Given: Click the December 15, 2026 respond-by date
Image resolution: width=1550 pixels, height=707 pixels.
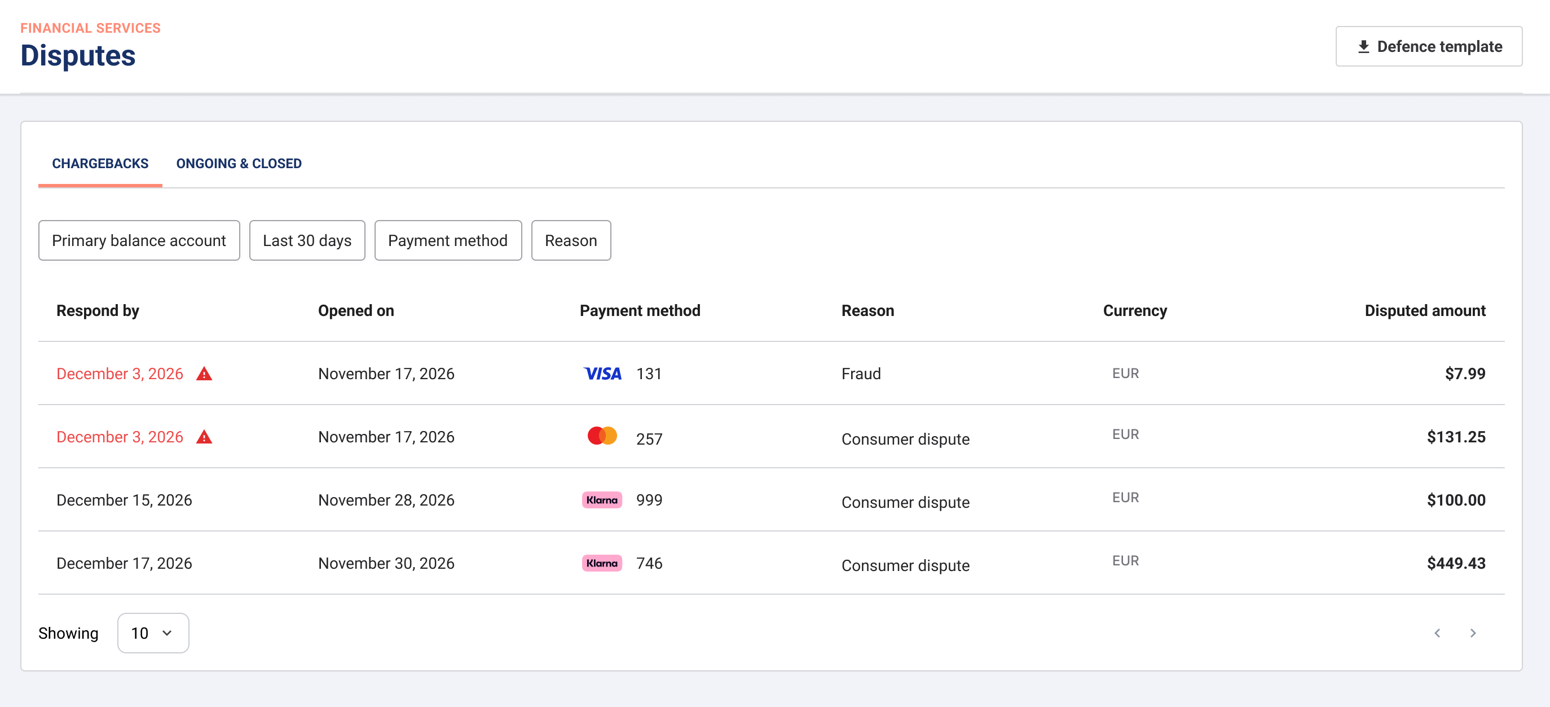Looking at the screenshot, I should [124, 500].
